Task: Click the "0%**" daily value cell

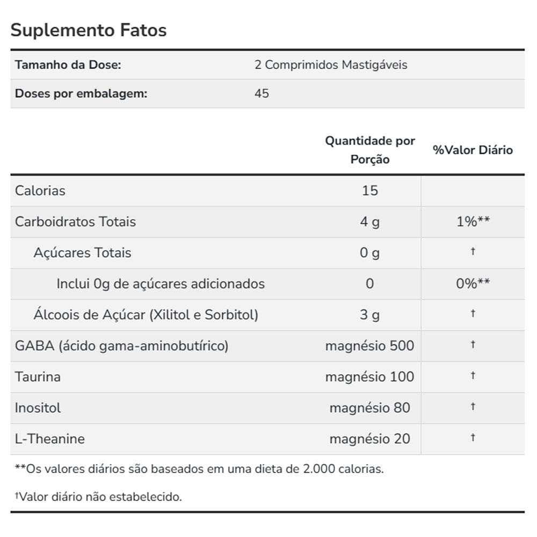Action: point(473,284)
